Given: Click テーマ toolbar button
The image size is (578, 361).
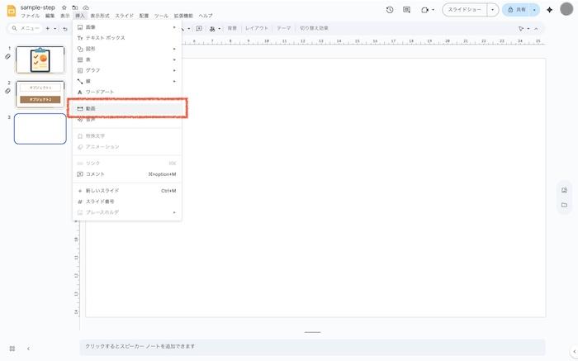Looking at the screenshot, I should click(284, 28).
